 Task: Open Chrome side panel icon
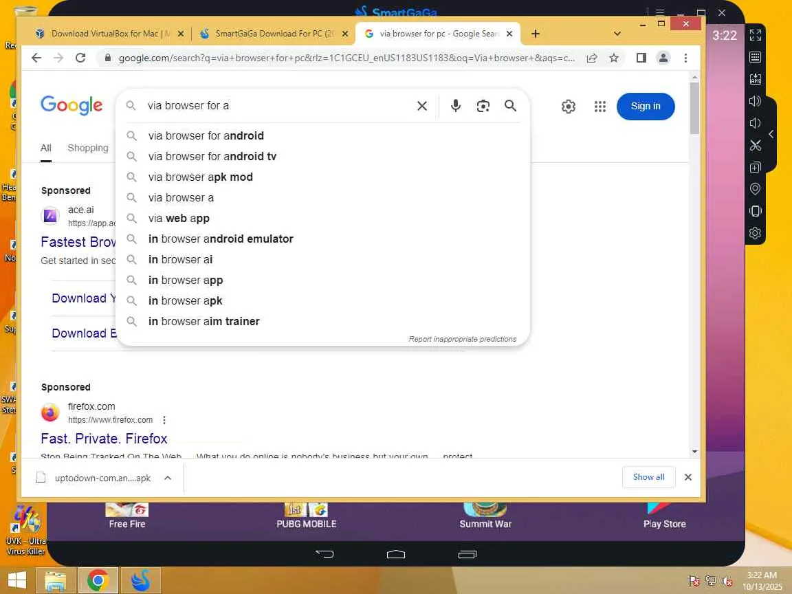coord(641,58)
